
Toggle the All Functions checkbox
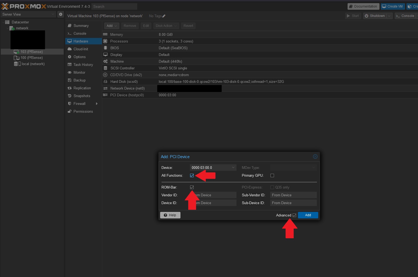192,175
